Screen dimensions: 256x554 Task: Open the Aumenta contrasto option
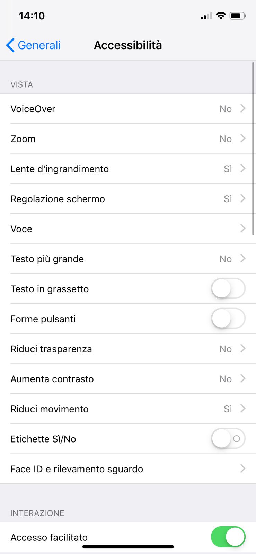(128, 379)
